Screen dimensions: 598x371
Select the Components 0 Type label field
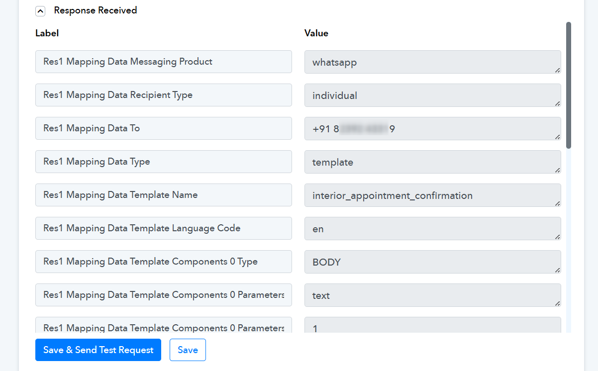pyautogui.click(x=164, y=262)
